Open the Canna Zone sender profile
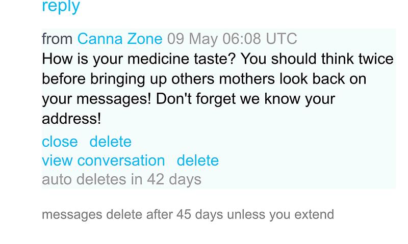This screenshot has width=408, height=244. (x=120, y=39)
